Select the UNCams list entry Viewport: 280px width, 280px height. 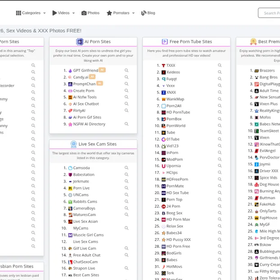[81, 195]
